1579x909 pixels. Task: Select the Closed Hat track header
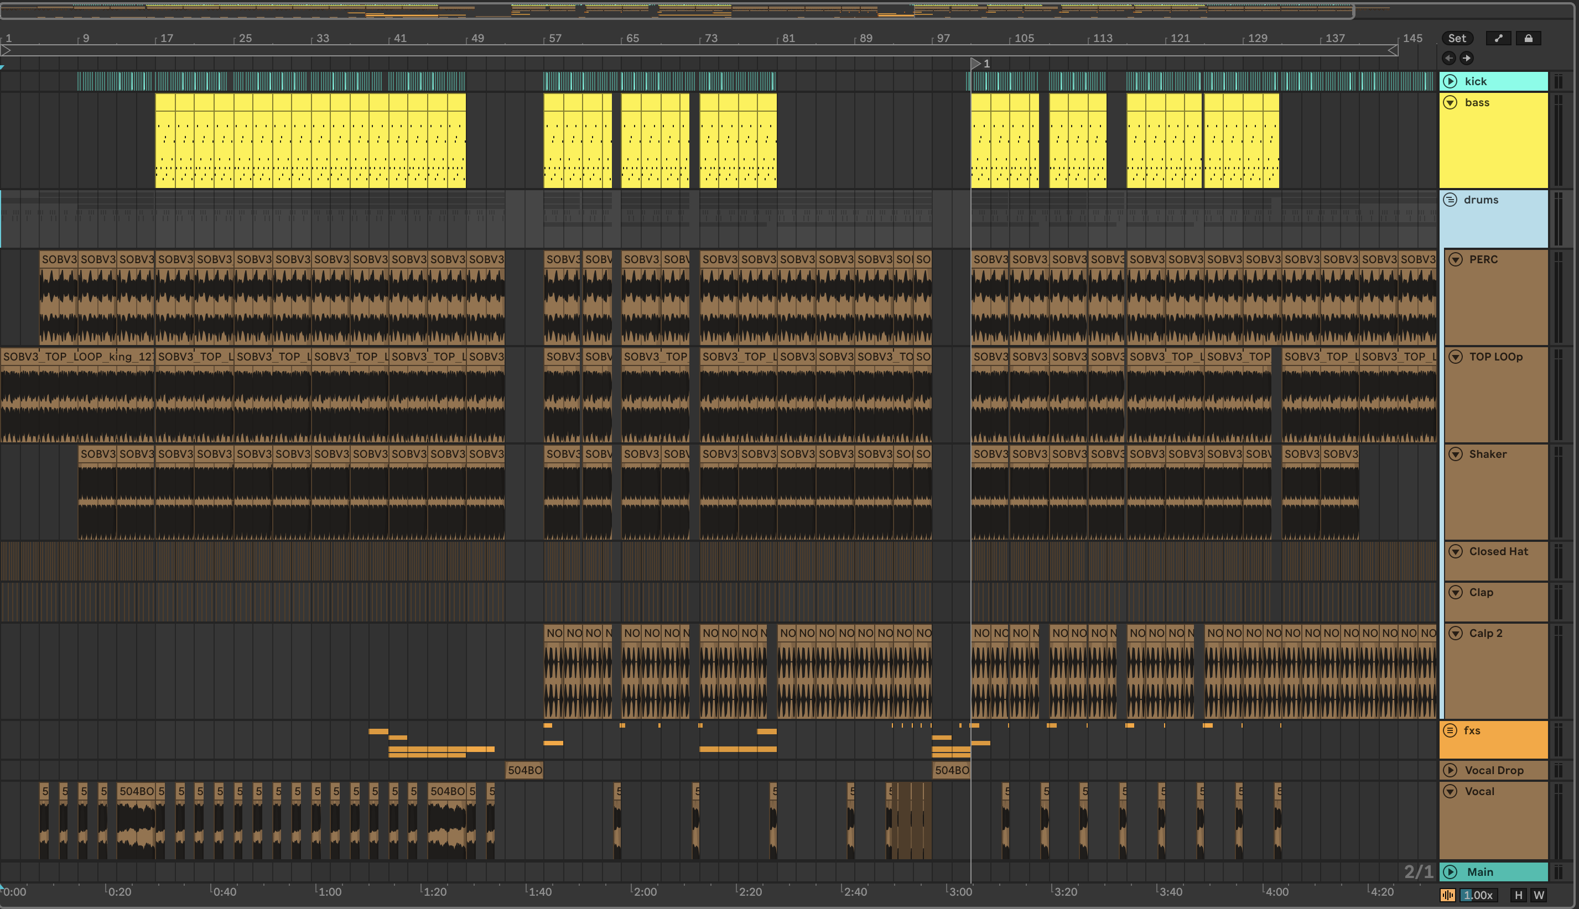click(x=1498, y=552)
